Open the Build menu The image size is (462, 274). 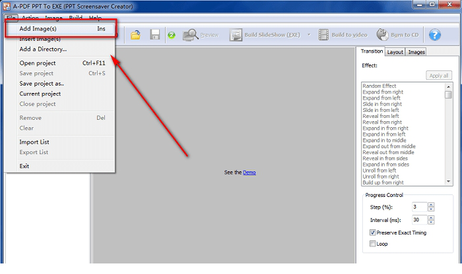pyautogui.click(x=76, y=18)
